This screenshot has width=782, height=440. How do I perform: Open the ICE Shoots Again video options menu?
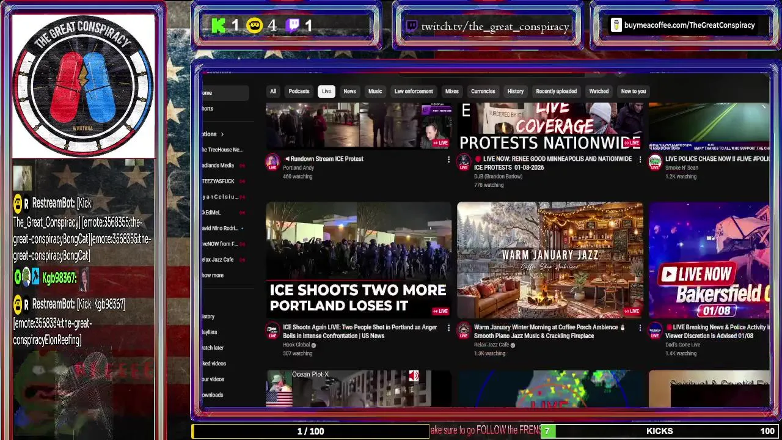point(448,328)
